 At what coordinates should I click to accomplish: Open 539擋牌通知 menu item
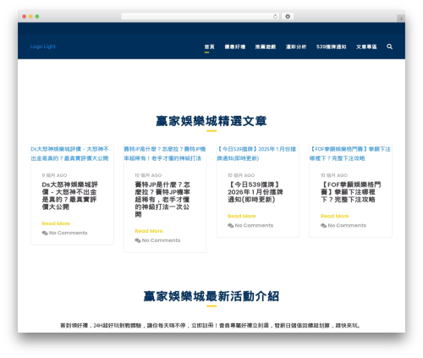tap(332, 47)
